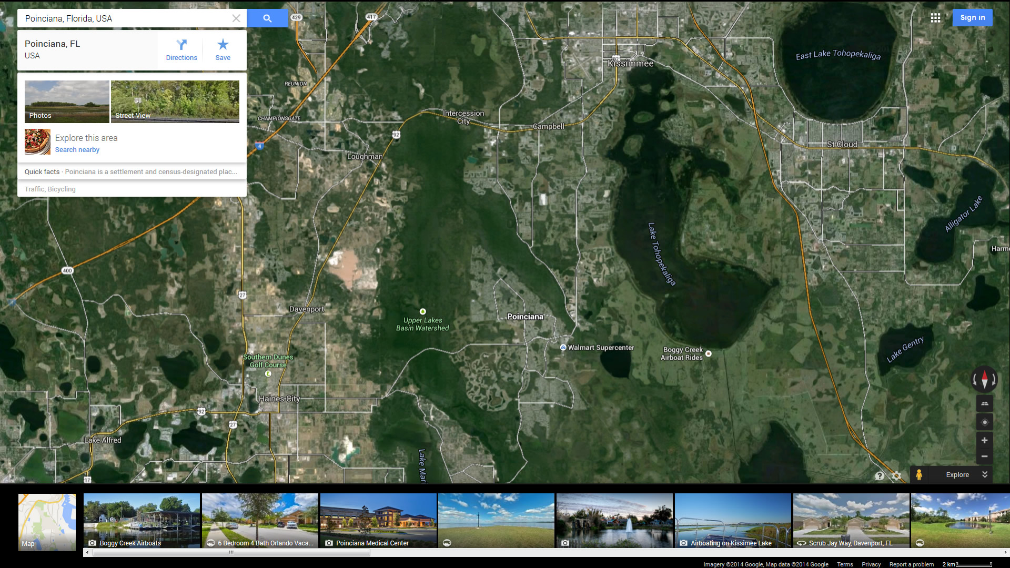The image size is (1010, 568).
Task: Open the map settings gear icon
Action: 897,475
